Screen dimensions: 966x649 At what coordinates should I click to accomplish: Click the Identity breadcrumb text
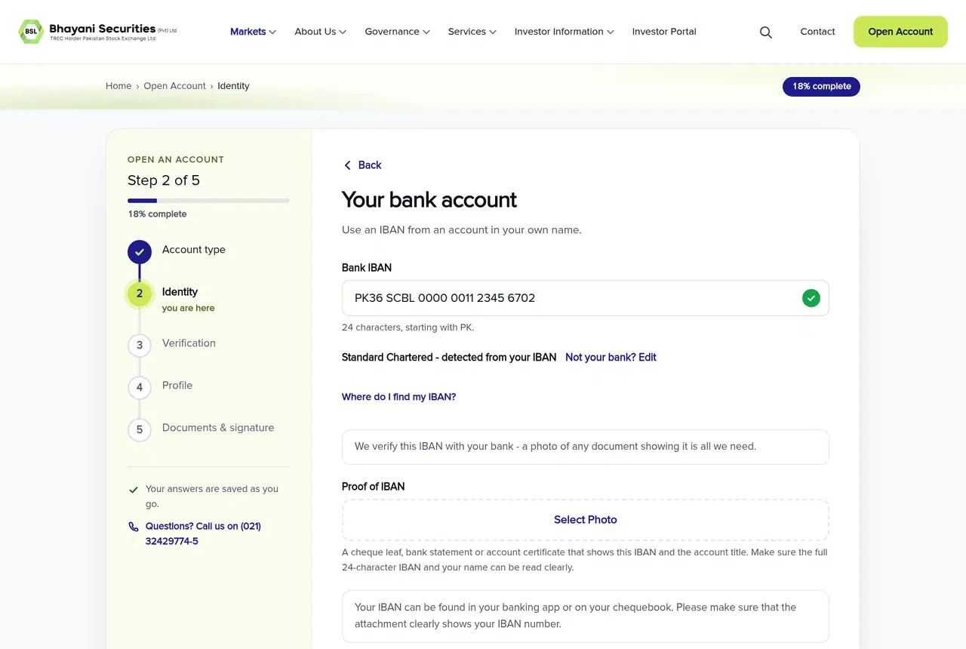pyautogui.click(x=233, y=86)
